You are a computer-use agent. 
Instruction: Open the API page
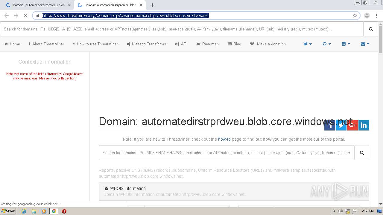click(x=181, y=44)
